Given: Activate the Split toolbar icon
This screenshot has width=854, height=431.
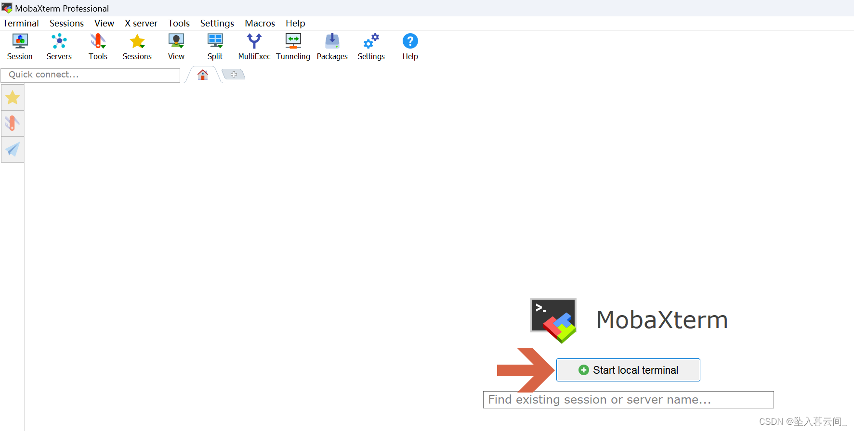Looking at the screenshot, I should click(x=215, y=47).
